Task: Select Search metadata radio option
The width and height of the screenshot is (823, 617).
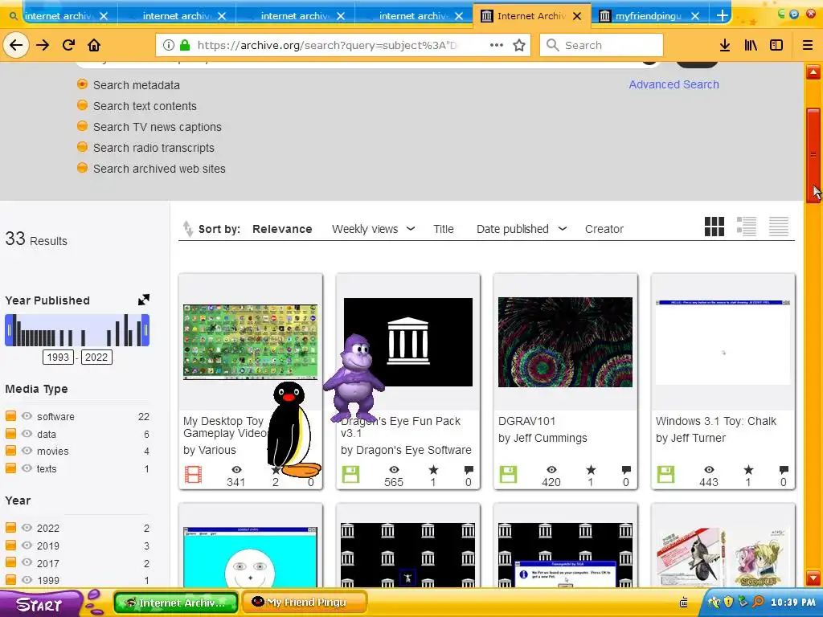Action: 82,84
